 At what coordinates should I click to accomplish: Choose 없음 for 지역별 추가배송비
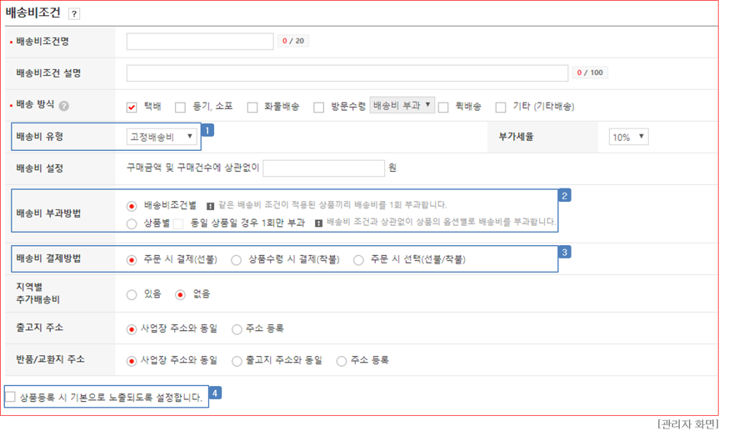pyautogui.click(x=181, y=294)
